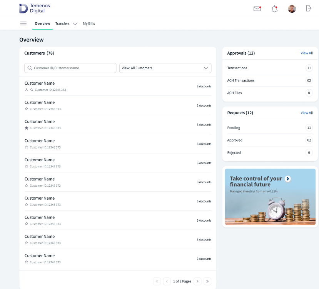Unfavorite the customer with the filled star
This screenshot has height=289, width=319.
point(27,128)
